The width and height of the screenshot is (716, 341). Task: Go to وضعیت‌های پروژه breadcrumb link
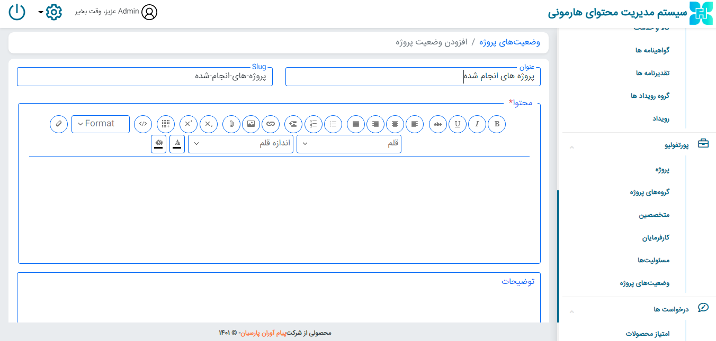click(509, 42)
